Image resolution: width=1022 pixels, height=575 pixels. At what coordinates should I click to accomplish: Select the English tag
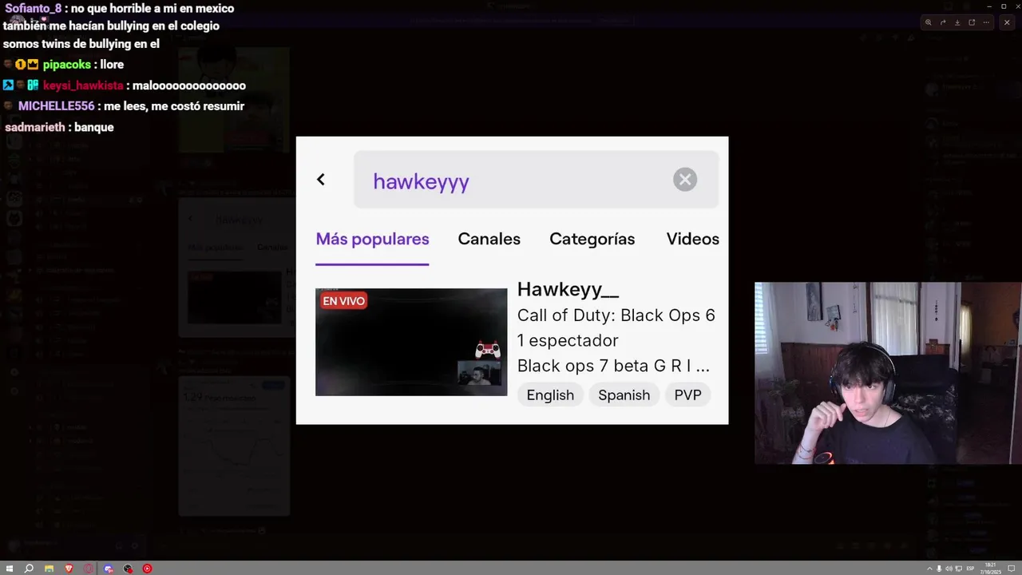[550, 395]
